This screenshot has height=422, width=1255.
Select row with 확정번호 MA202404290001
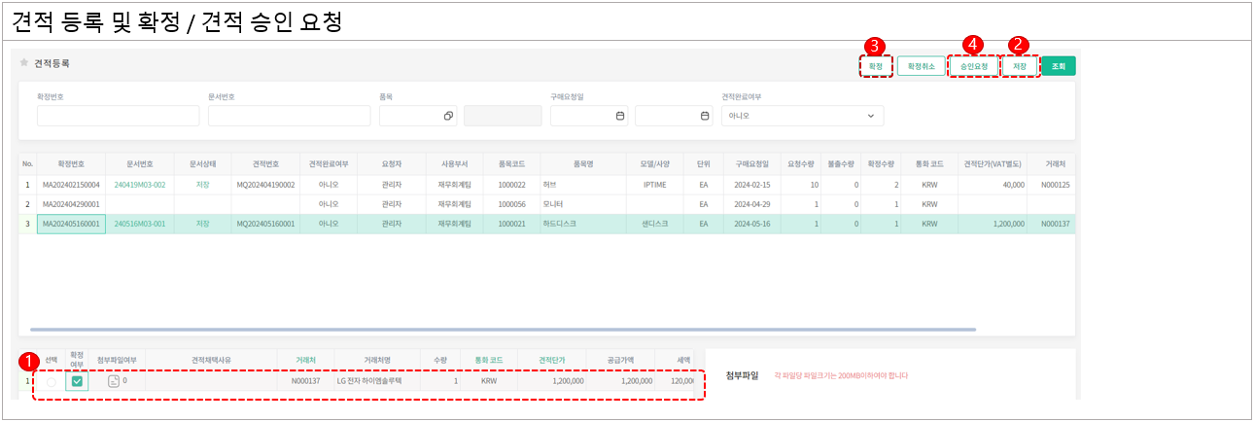pyautogui.click(x=71, y=204)
